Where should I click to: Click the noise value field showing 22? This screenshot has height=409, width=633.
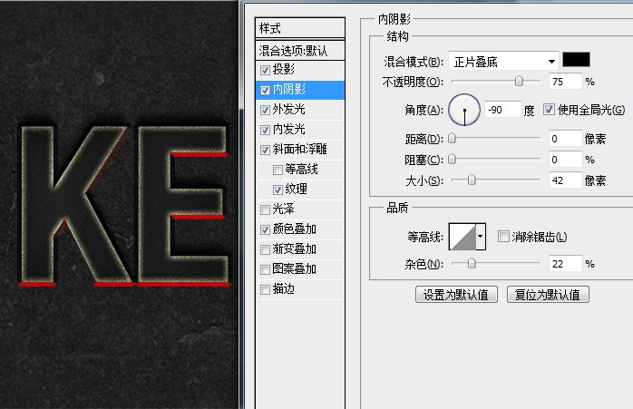pyautogui.click(x=566, y=264)
